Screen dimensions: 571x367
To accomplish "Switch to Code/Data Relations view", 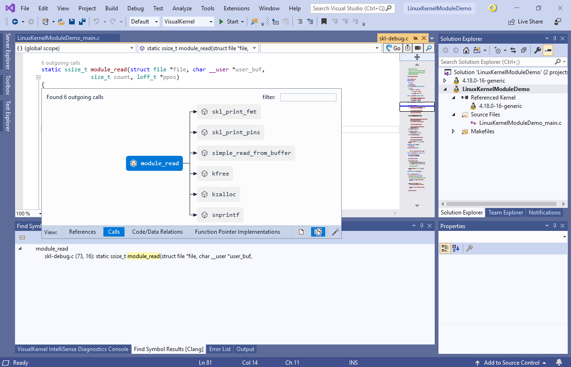I will [x=157, y=232].
